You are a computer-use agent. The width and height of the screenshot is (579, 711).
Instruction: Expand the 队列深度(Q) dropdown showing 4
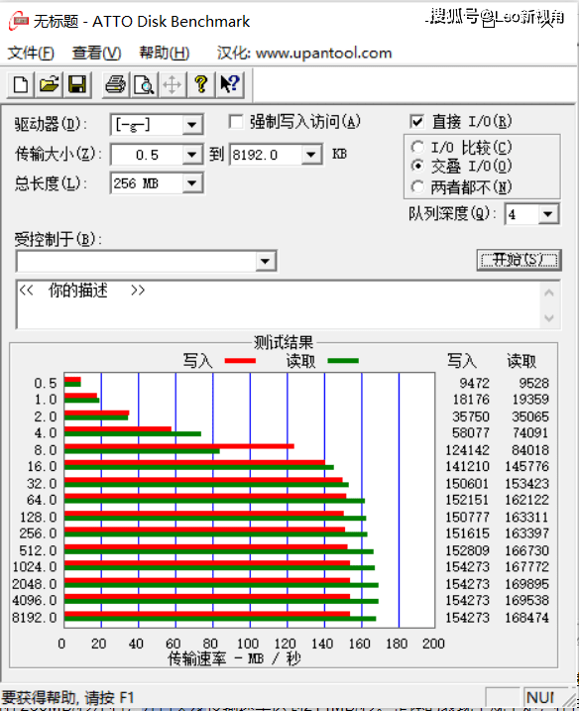click(547, 213)
